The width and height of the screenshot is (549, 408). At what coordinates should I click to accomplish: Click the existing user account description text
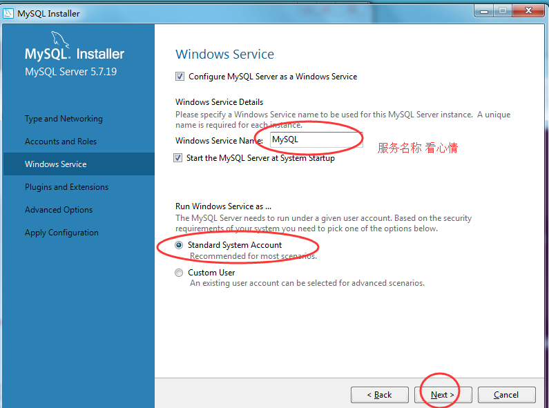click(x=307, y=283)
